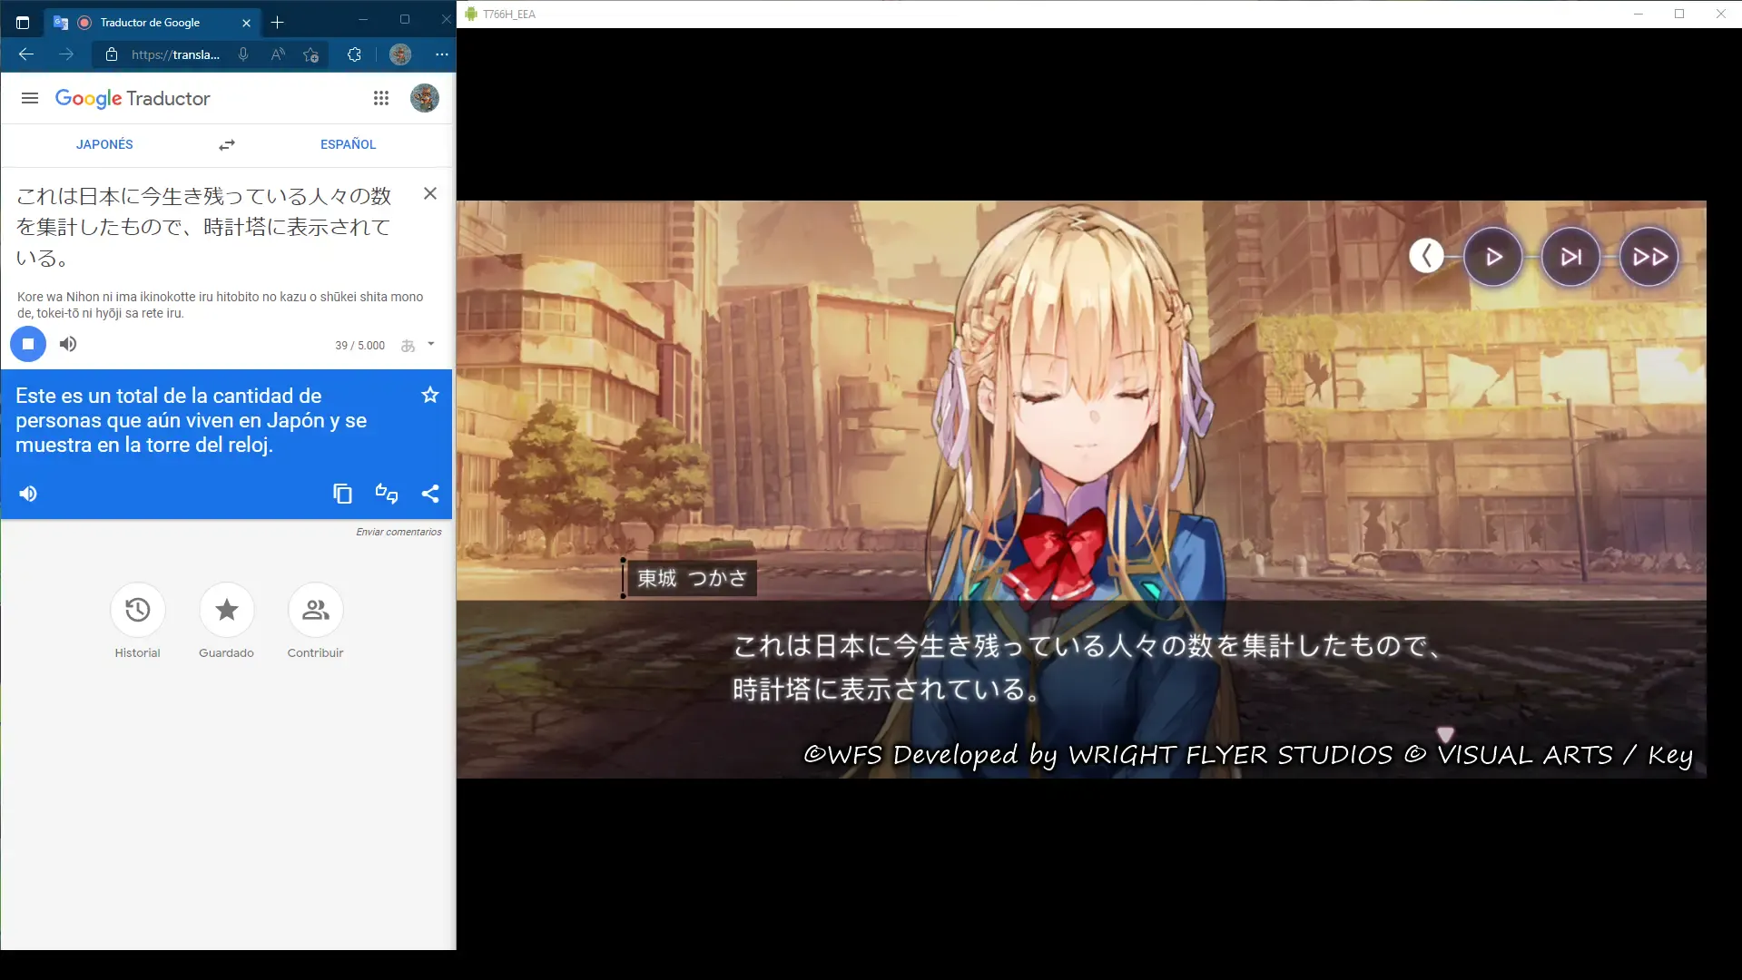Clear the Japanese source text
The height and width of the screenshot is (980, 1742).
point(430,193)
